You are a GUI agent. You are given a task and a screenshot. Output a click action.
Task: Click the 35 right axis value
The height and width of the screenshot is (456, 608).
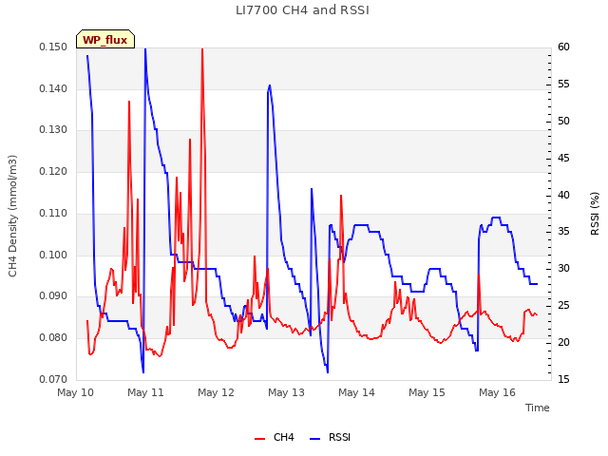coord(563,232)
